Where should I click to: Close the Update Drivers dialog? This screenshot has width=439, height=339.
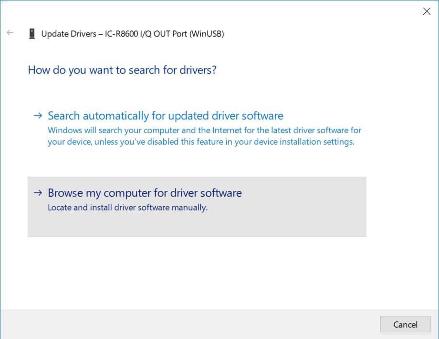coord(427,11)
